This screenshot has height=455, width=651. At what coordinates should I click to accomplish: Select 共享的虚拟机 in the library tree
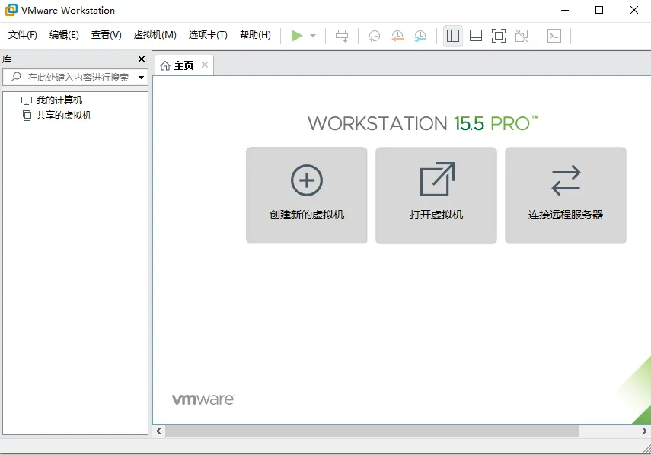(x=63, y=116)
